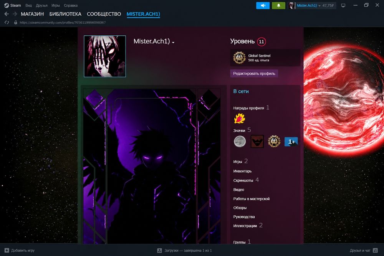384x256 pixels.
Task: Click the flaming heart profile award
Action: click(x=240, y=119)
